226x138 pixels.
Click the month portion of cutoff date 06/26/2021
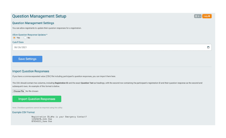click(16, 47)
